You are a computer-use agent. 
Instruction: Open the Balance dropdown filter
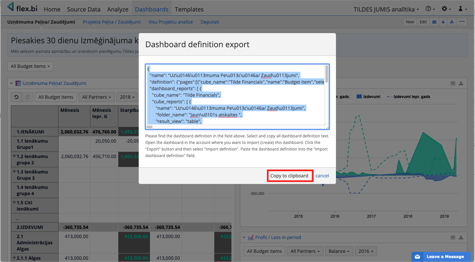[x=339, y=251]
